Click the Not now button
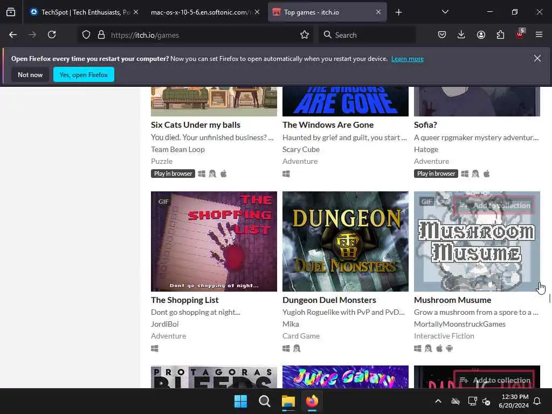This screenshot has height=414, width=552. (30, 74)
